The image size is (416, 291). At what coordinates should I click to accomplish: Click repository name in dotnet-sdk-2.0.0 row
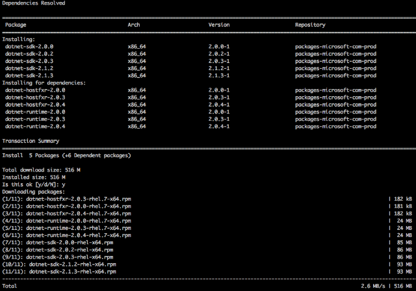335,47
